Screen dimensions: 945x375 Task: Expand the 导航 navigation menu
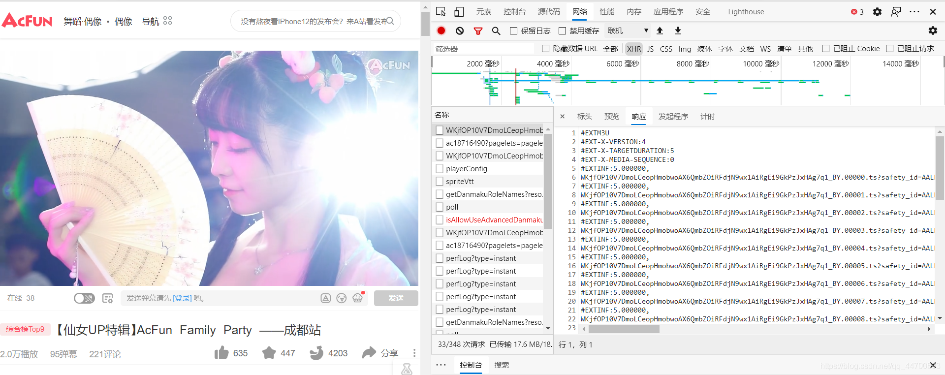tap(157, 21)
